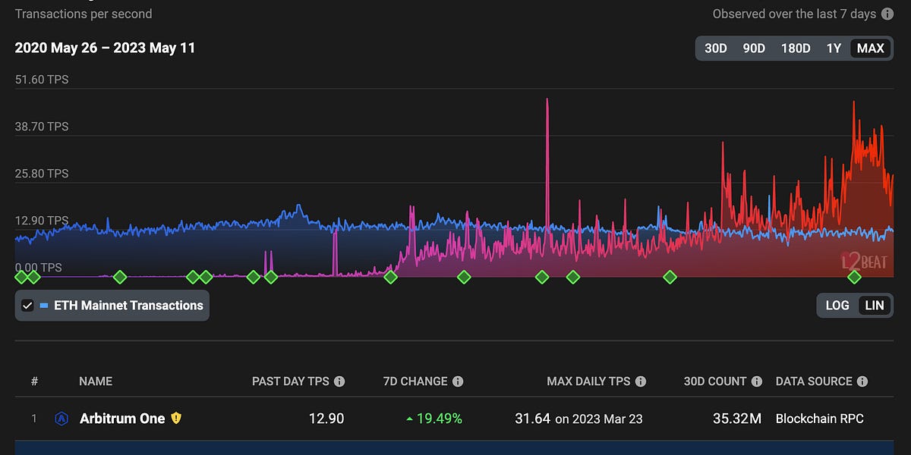Click info icon beside Observed over last 7 days
The height and width of the screenshot is (455, 911).
[x=887, y=14]
